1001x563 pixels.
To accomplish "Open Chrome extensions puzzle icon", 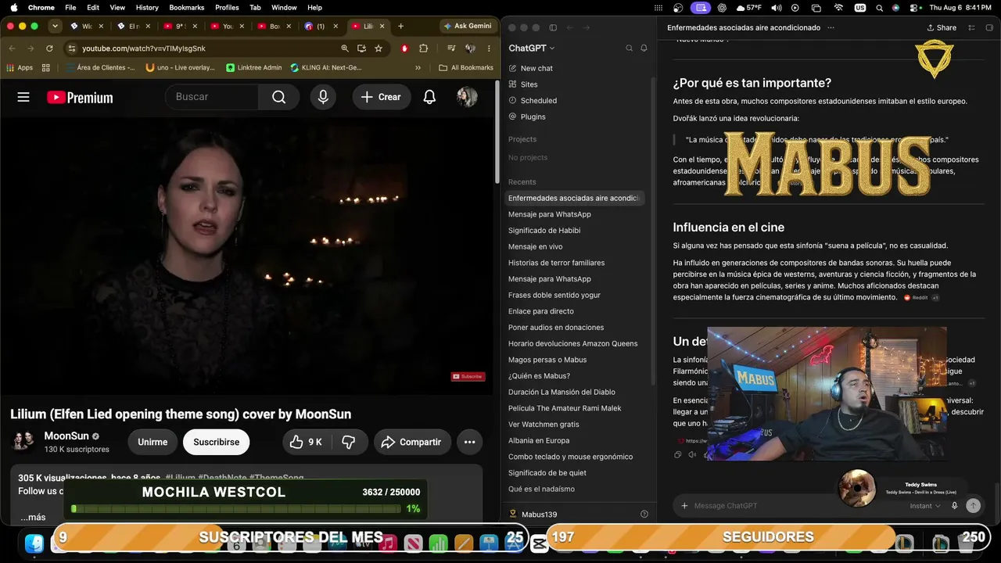I will click(424, 48).
